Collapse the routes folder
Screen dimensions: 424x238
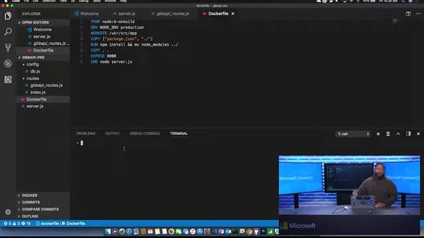pos(32,79)
